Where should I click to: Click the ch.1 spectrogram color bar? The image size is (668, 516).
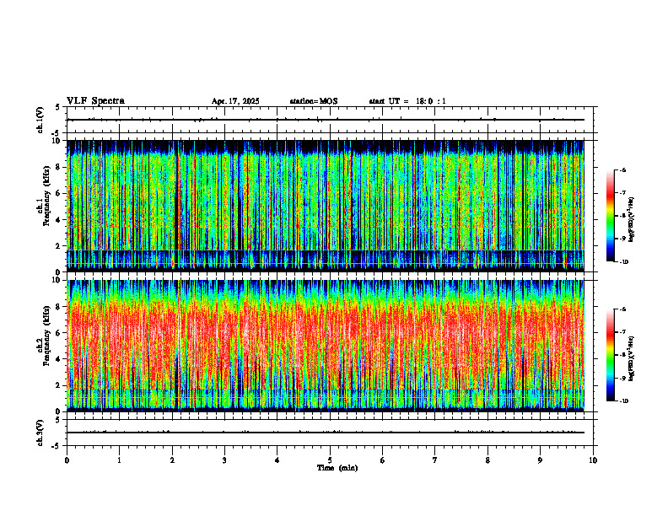[x=610, y=216]
